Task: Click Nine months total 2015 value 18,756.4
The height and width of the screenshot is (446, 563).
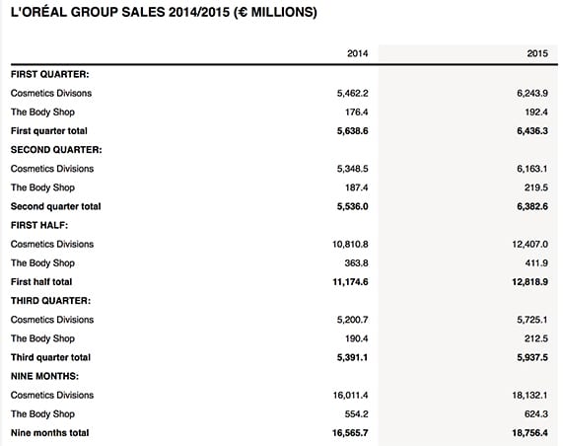Action: (x=529, y=433)
